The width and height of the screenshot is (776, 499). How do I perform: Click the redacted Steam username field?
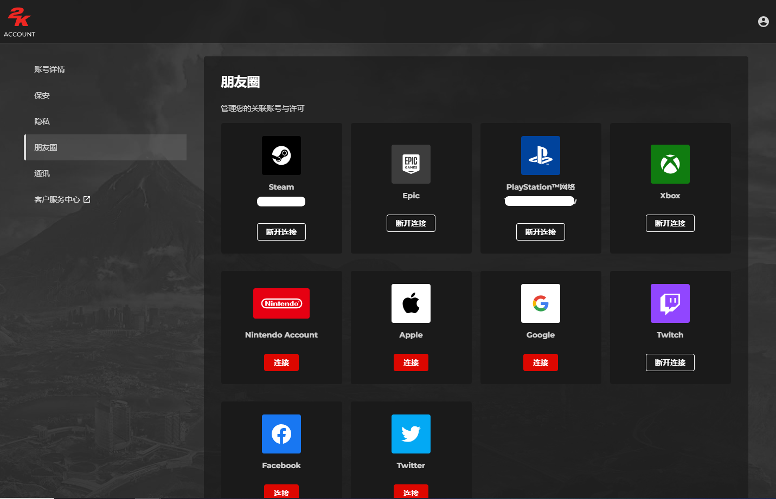click(x=281, y=202)
